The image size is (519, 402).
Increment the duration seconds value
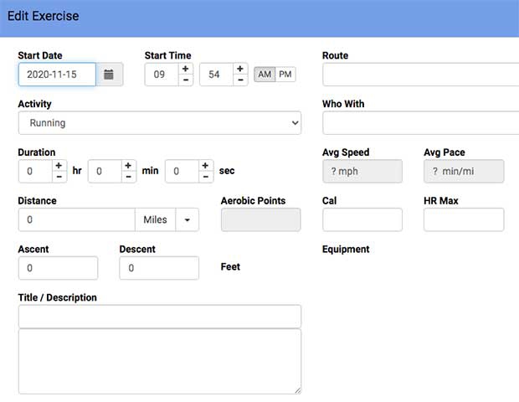pos(205,165)
